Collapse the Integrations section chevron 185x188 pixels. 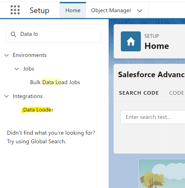pos(7,96)
